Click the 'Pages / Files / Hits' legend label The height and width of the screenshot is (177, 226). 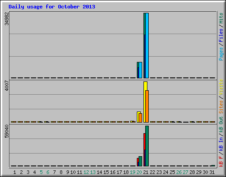point(221,37)
